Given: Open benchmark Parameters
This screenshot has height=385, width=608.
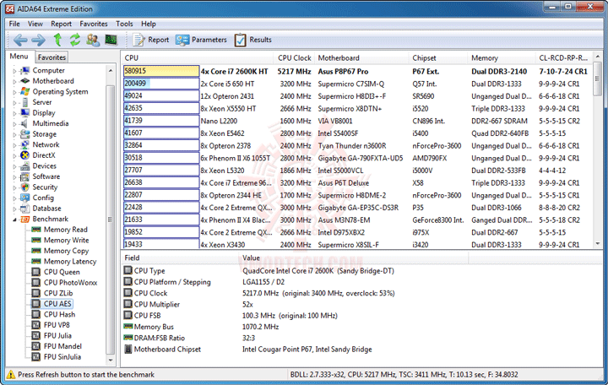Looking at the screenshot, I should [x=201, y=40].
